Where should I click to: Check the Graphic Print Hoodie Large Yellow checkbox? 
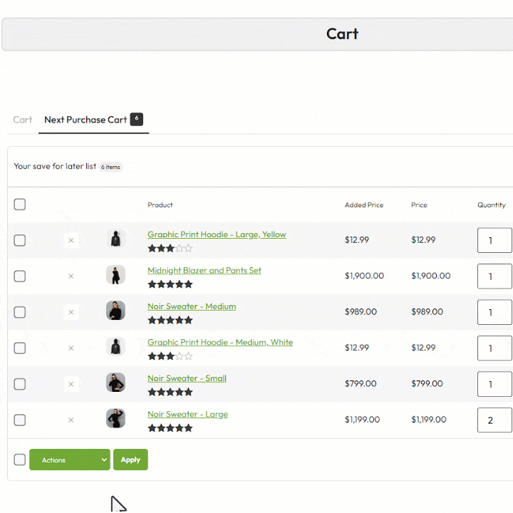tap(20, 241)
